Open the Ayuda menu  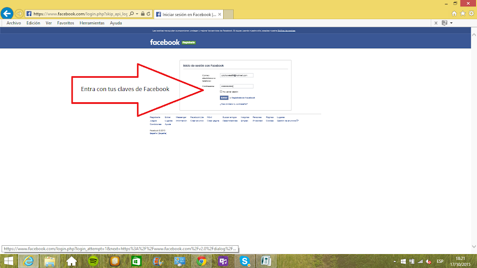click(116, 23)
